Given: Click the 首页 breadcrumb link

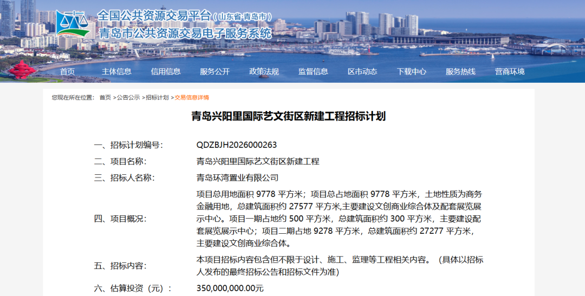Looking at the screenshot, I should 105,97.
